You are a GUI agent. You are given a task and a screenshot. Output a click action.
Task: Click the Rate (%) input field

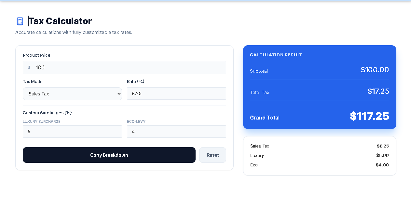pyautogui.click(x=176, y=93)
